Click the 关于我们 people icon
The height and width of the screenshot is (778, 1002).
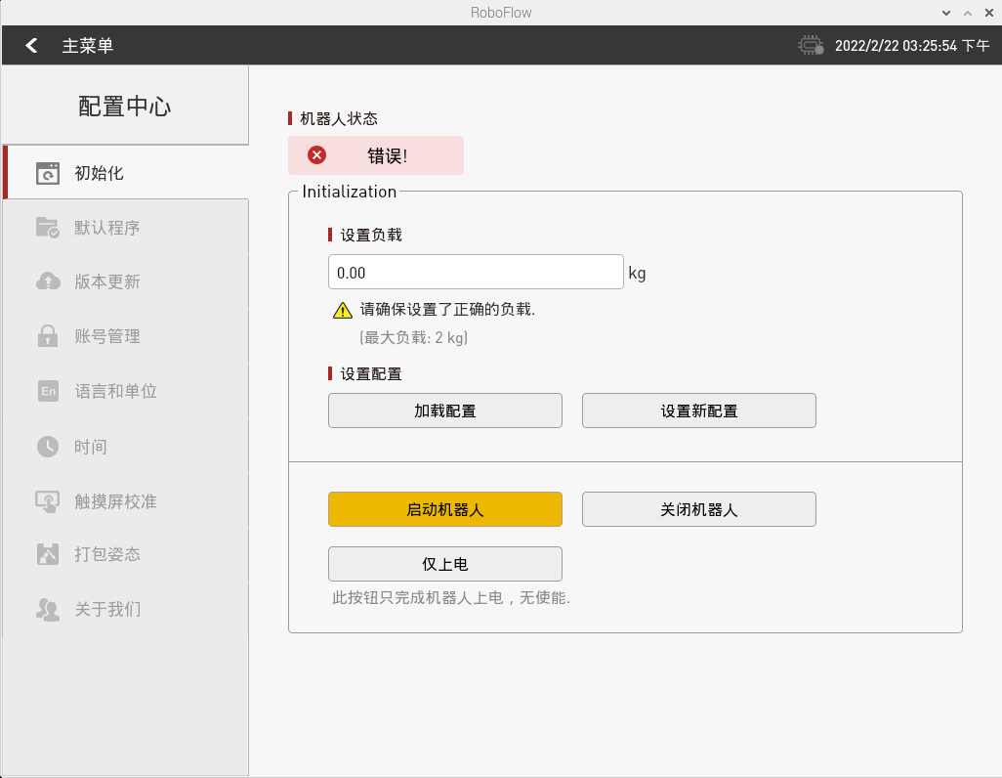(48, 609)
